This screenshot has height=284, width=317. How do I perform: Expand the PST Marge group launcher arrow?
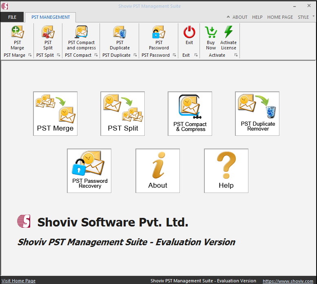(30, 55)
